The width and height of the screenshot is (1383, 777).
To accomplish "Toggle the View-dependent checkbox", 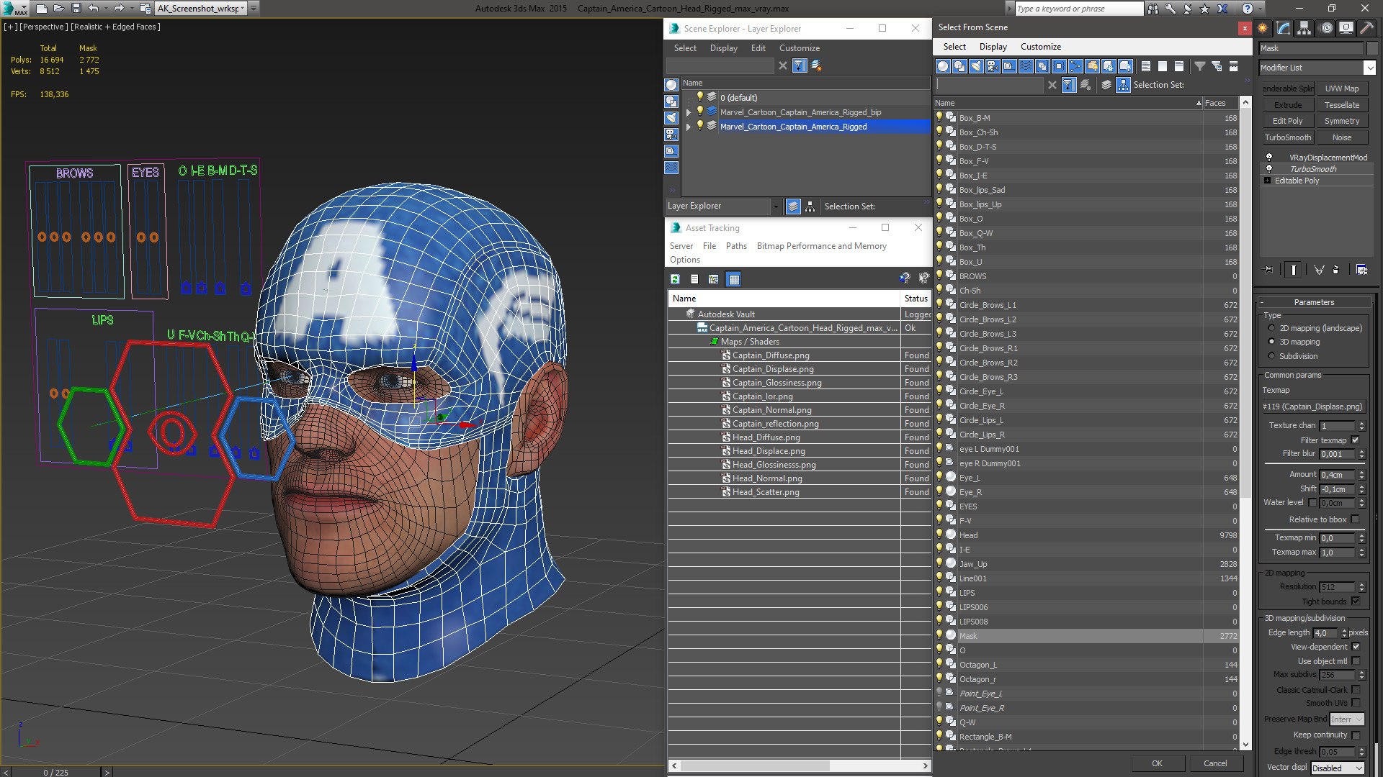I will click(1356, 647).
